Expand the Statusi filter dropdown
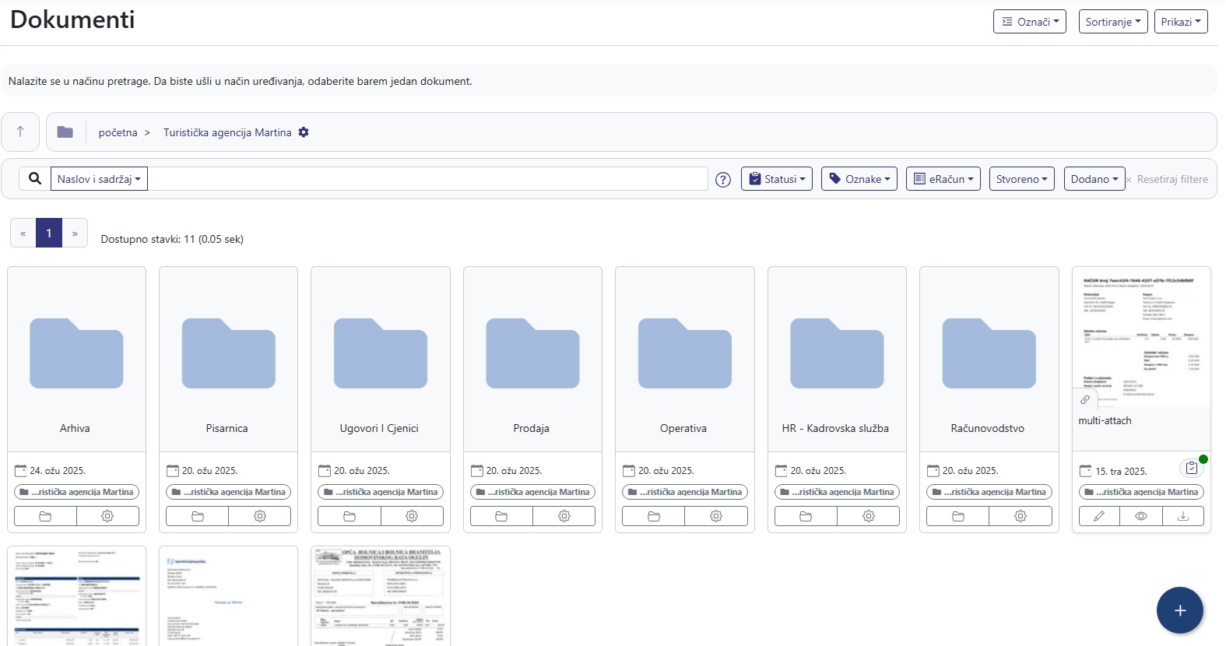 click(x=777, y=179)
